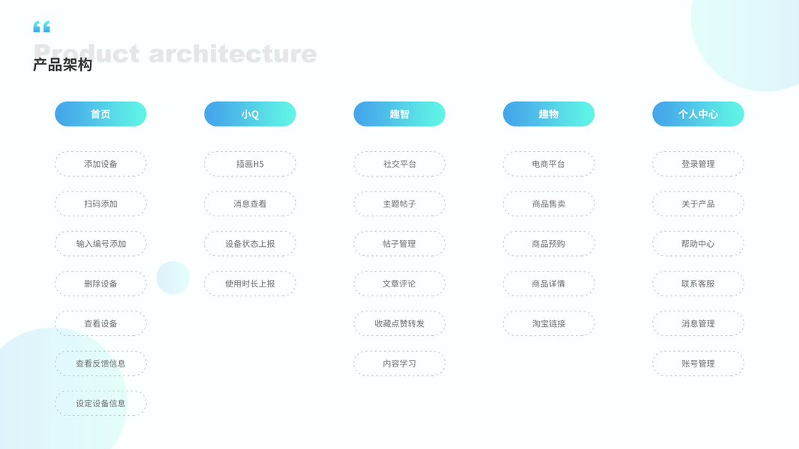Open the 联系客服 item
Viewport: 799px width, 449px height.
point(698,284)
